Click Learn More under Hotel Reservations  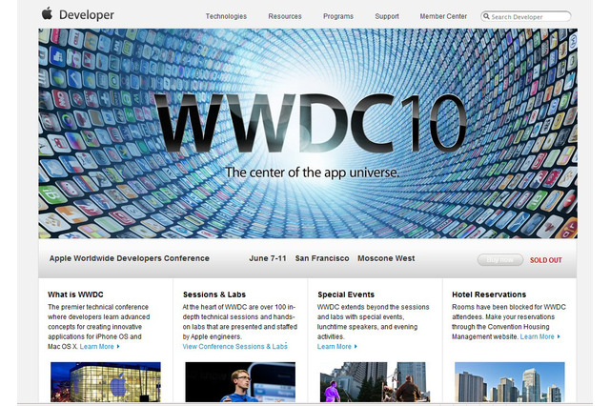(x=540, y=336)
